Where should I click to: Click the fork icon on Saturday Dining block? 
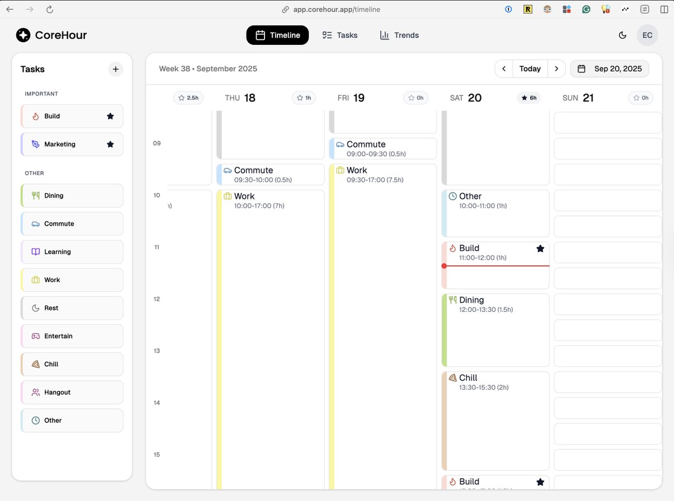[x=453, y=300]
